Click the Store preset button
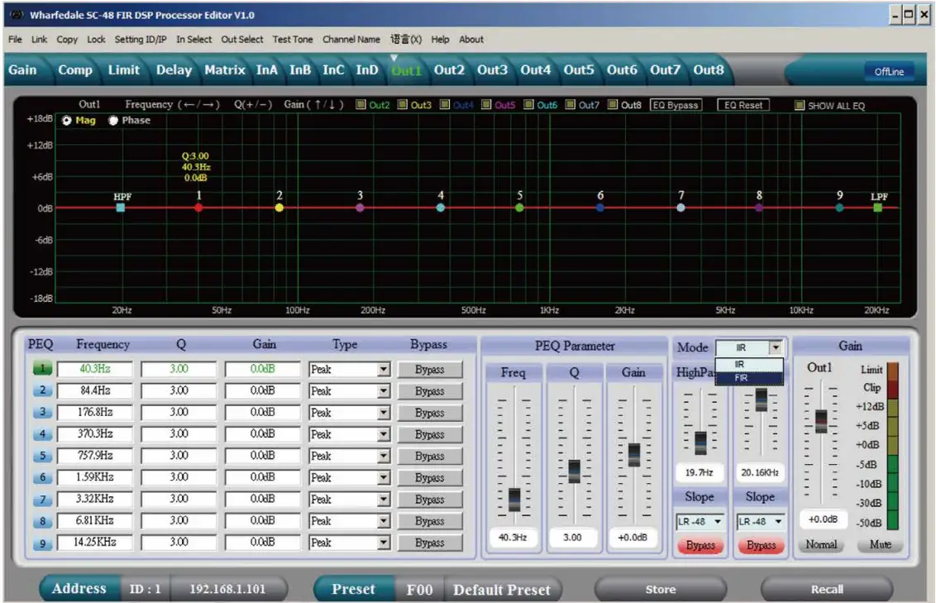The width and height of the screenshot is (936, 603). 660,590
